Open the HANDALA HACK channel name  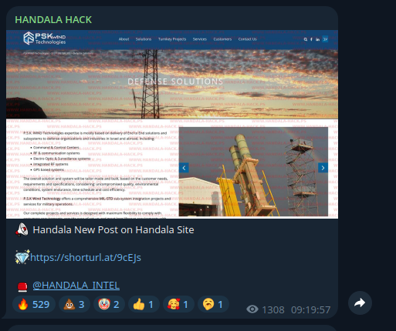click(53, 20)
